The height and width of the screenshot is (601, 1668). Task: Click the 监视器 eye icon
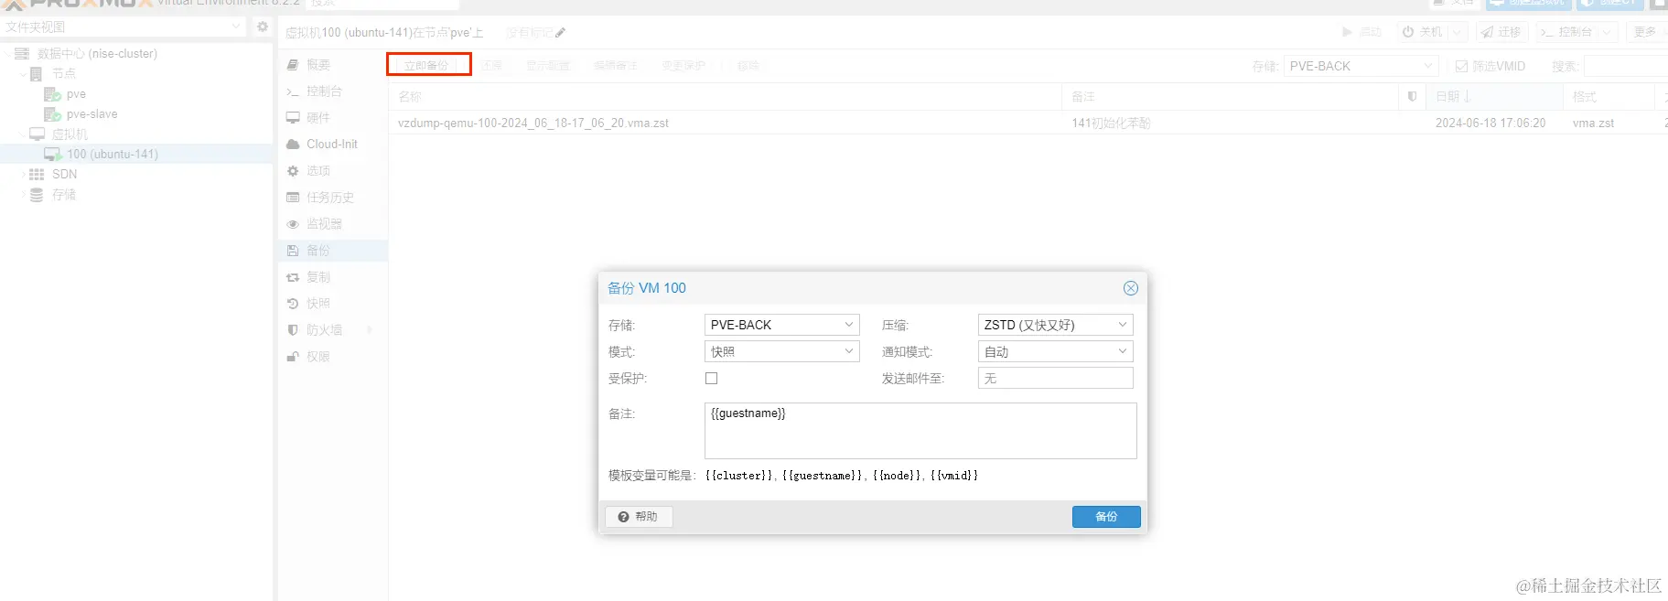pos(293,224)
